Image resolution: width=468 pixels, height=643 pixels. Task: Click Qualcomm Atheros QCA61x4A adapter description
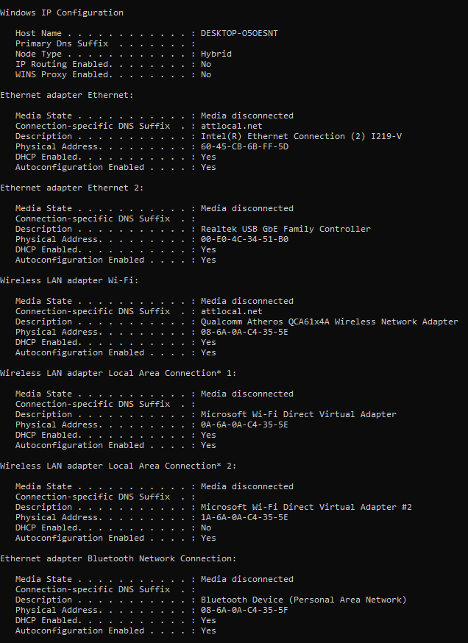click(x=330, y=321)
